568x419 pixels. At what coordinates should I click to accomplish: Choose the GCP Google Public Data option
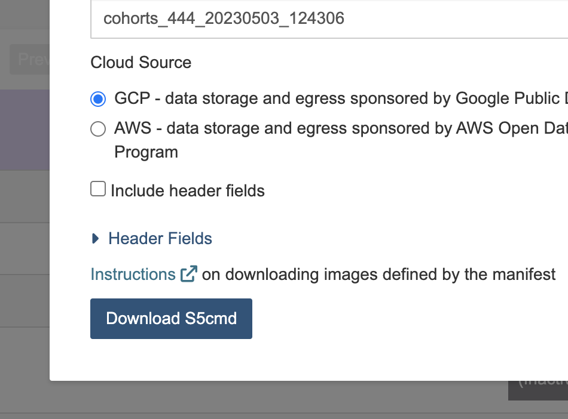[97, 98]
